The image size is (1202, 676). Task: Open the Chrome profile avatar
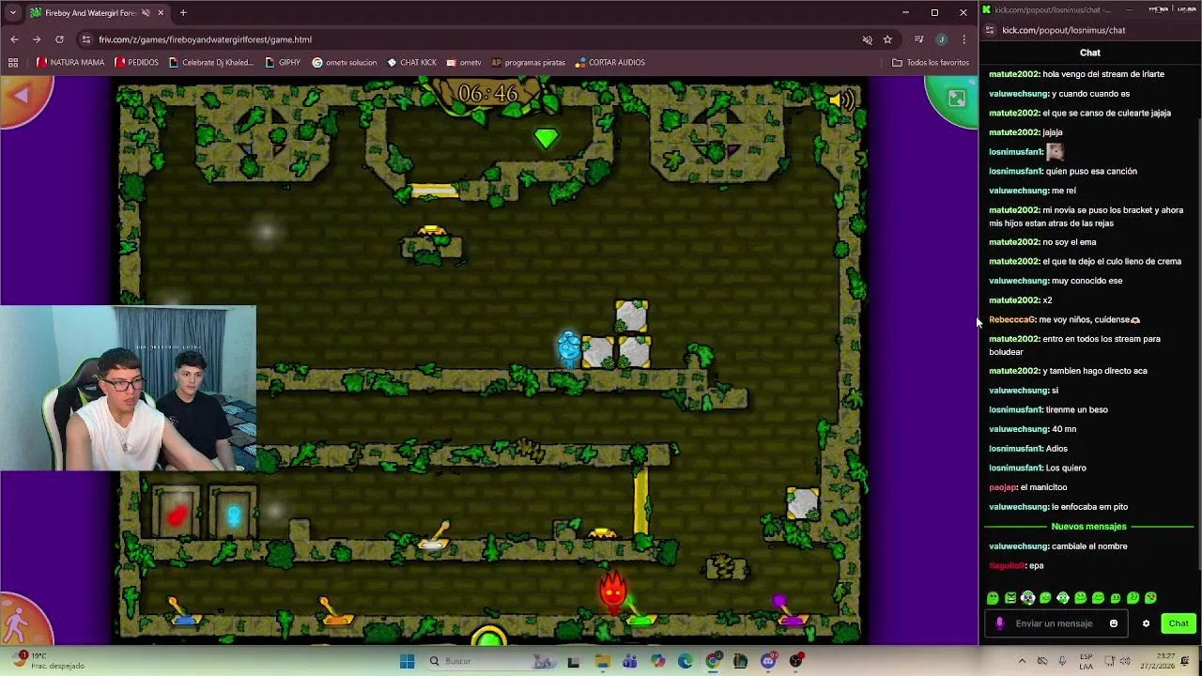pyautogui.click(x=941, y=39)
